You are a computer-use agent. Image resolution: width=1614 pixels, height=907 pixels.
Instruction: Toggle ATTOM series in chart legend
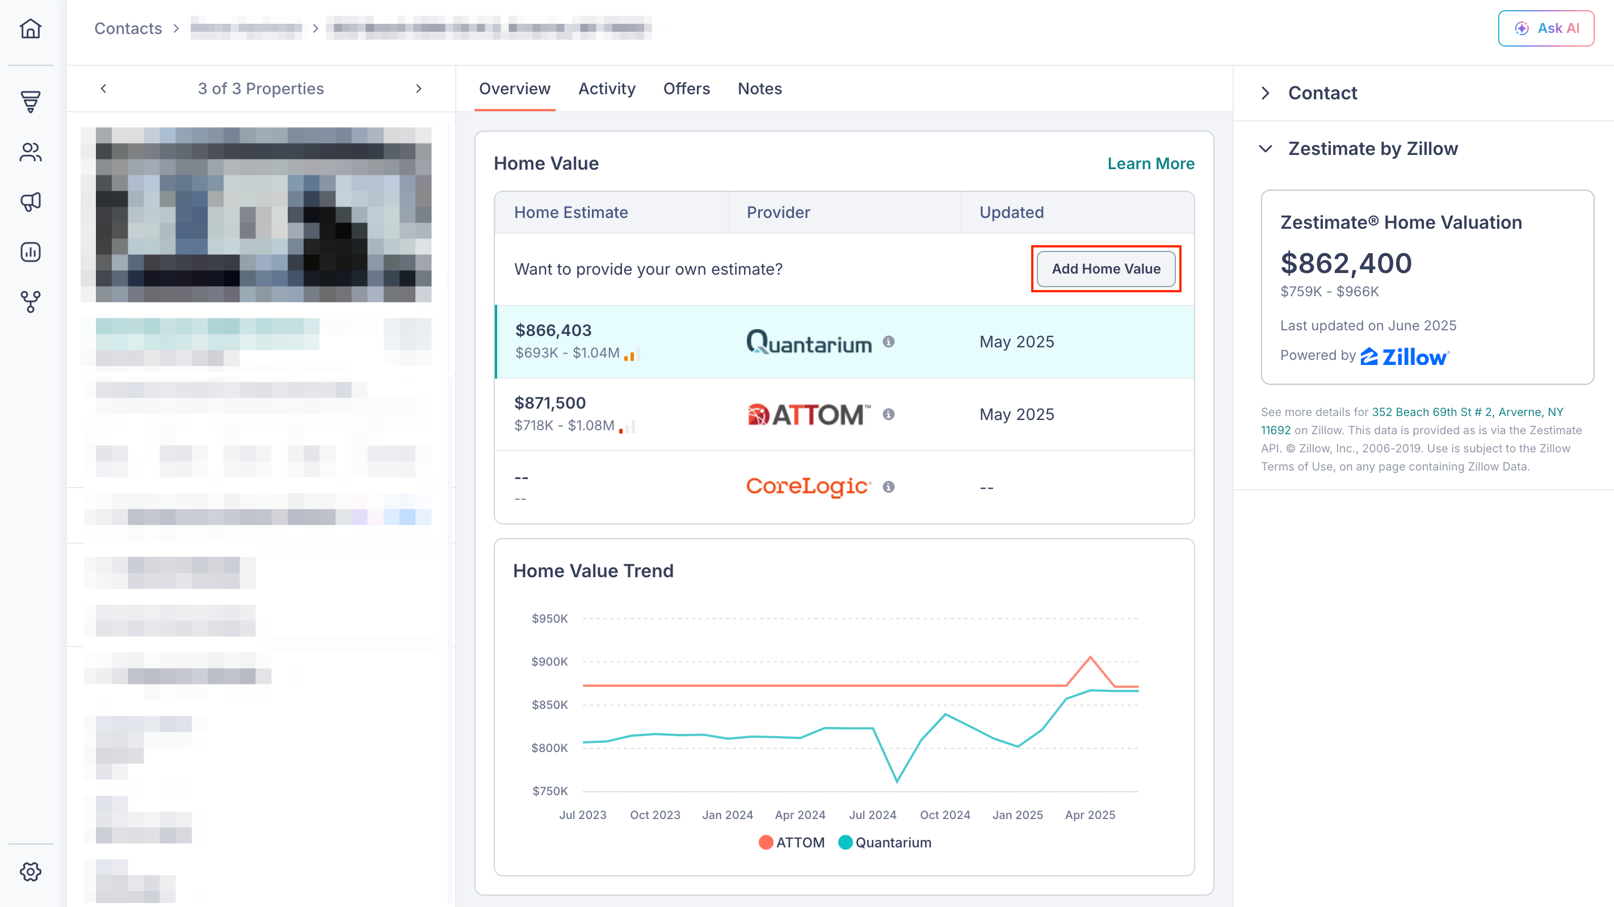click(x=791, y=842)
